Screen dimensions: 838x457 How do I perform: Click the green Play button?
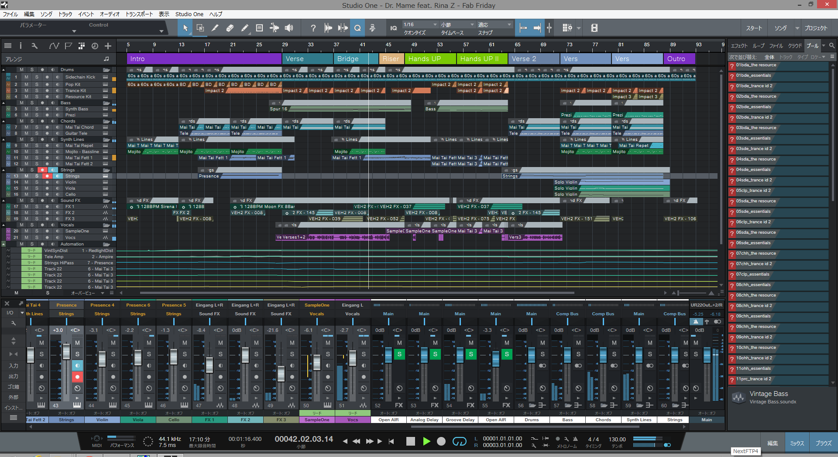coord(426,441)
